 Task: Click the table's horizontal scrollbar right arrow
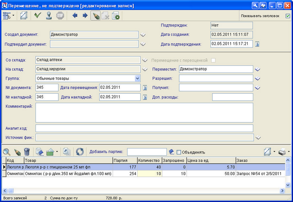282,191
